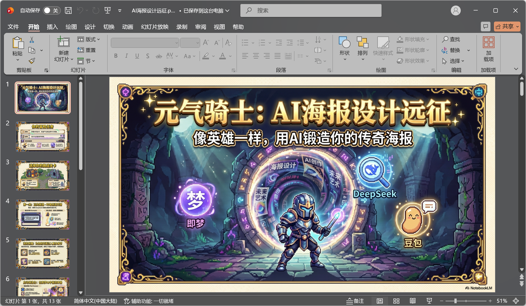Toggle Bold formatting
Image resolution: width=526 pixels, height=306 pixels.
(116, 56)
